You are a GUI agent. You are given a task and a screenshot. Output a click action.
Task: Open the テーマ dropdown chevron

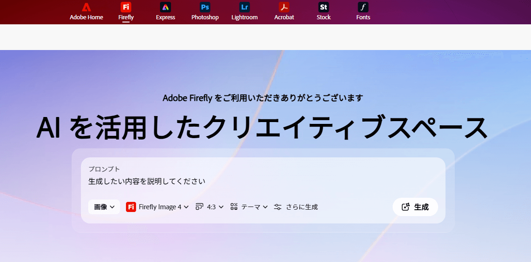(x=265, y=207)
